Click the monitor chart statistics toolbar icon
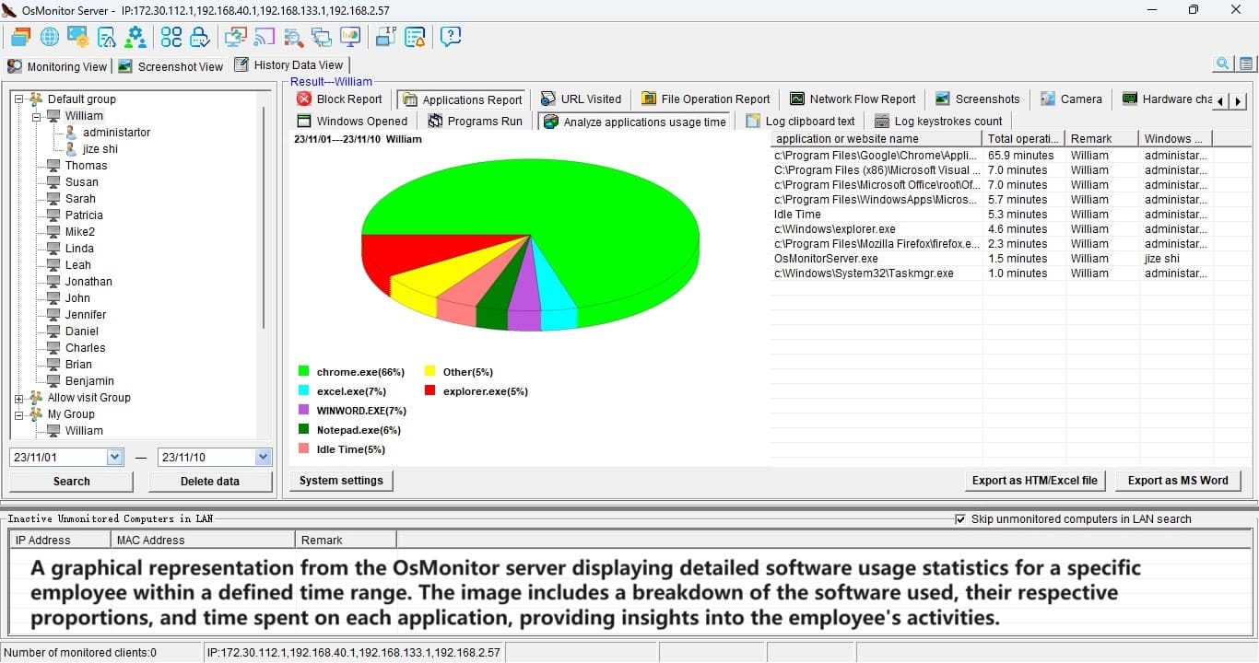The image size is (1259, 663). point(349,37)
